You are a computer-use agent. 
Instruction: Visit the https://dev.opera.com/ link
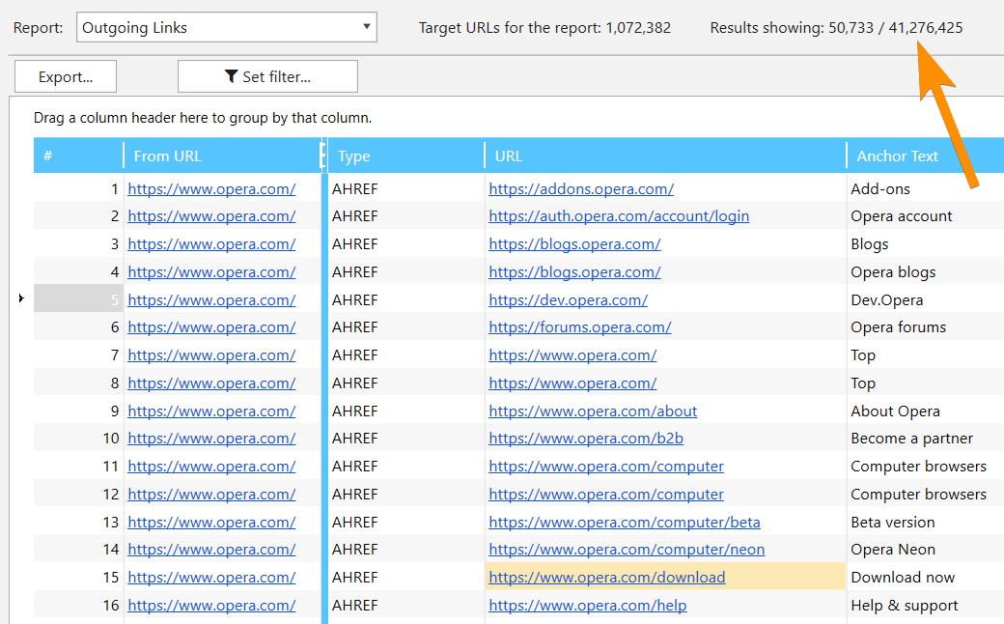point(569,299)
